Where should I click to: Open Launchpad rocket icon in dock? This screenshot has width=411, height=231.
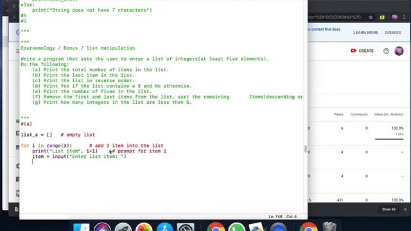123,227
